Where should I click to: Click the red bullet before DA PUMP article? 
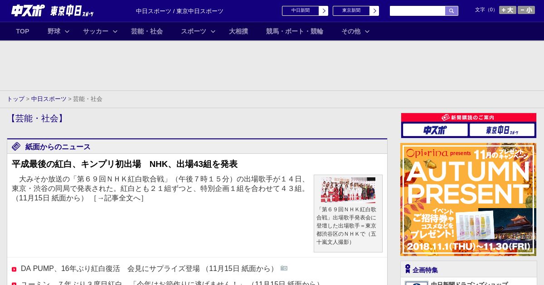[14, 269]
